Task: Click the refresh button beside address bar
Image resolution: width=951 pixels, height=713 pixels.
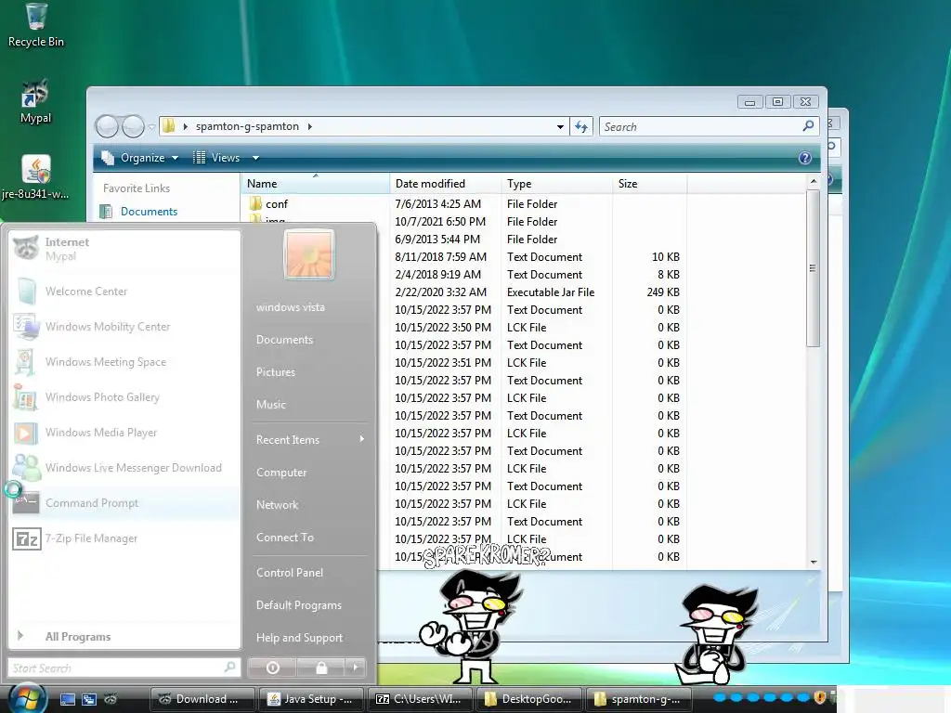Action: 581,126
